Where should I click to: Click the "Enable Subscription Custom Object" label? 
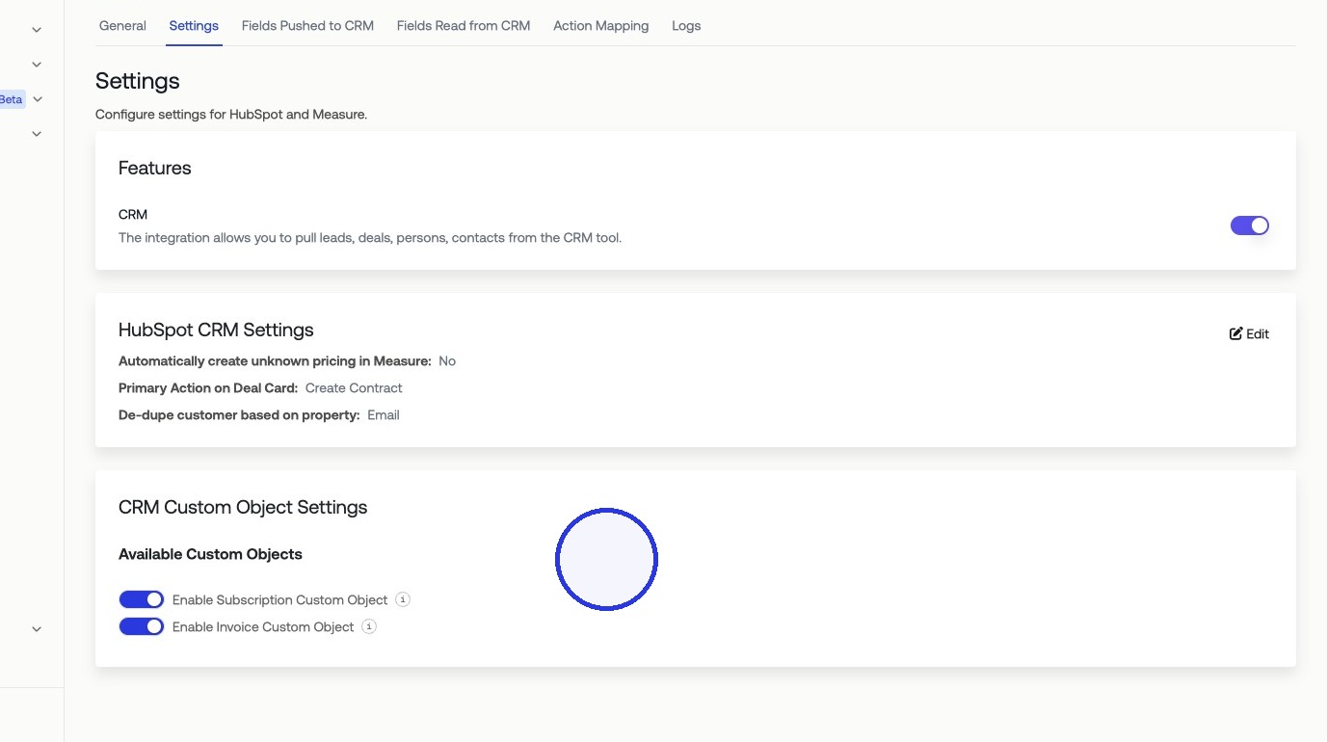[x=280, y=599]
